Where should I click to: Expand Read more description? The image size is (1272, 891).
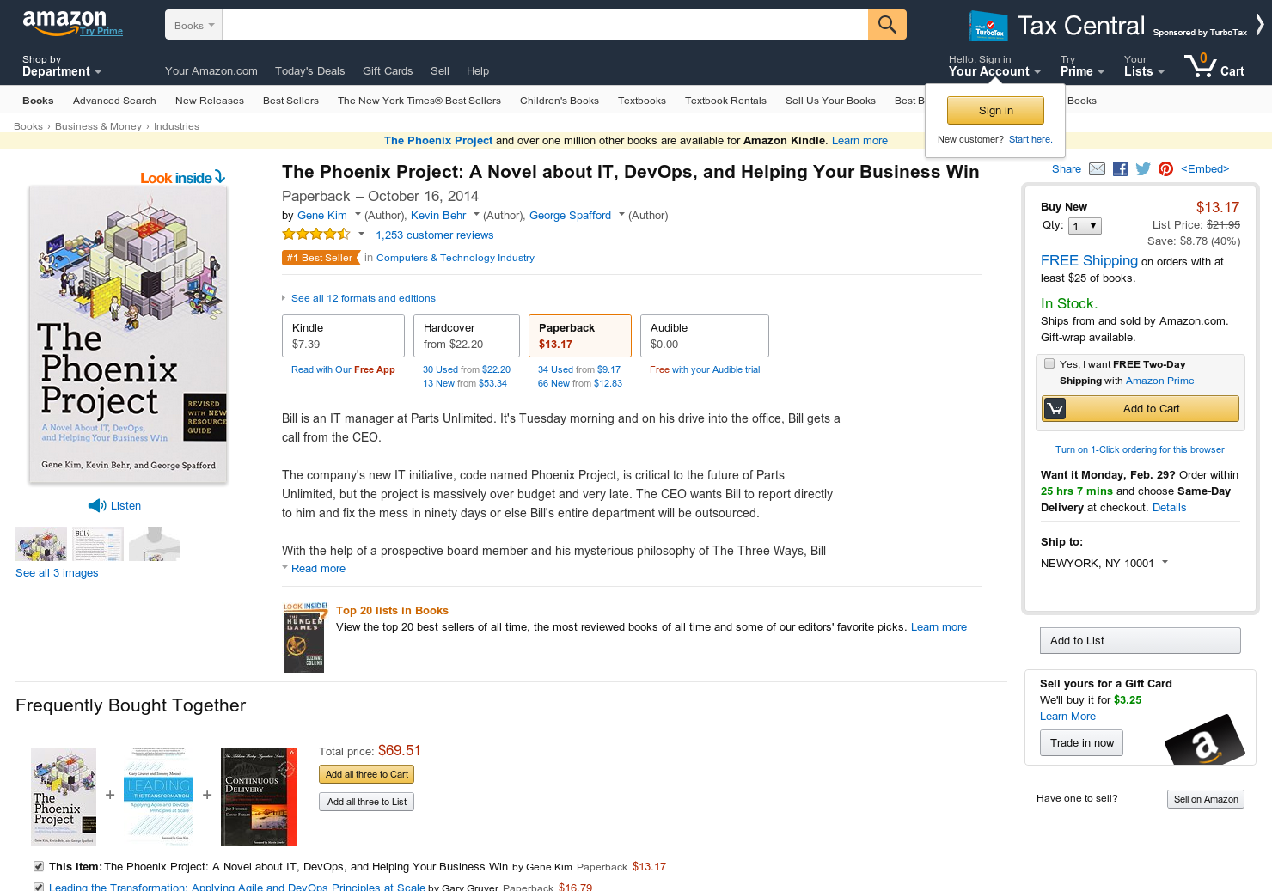click(318, 568)
